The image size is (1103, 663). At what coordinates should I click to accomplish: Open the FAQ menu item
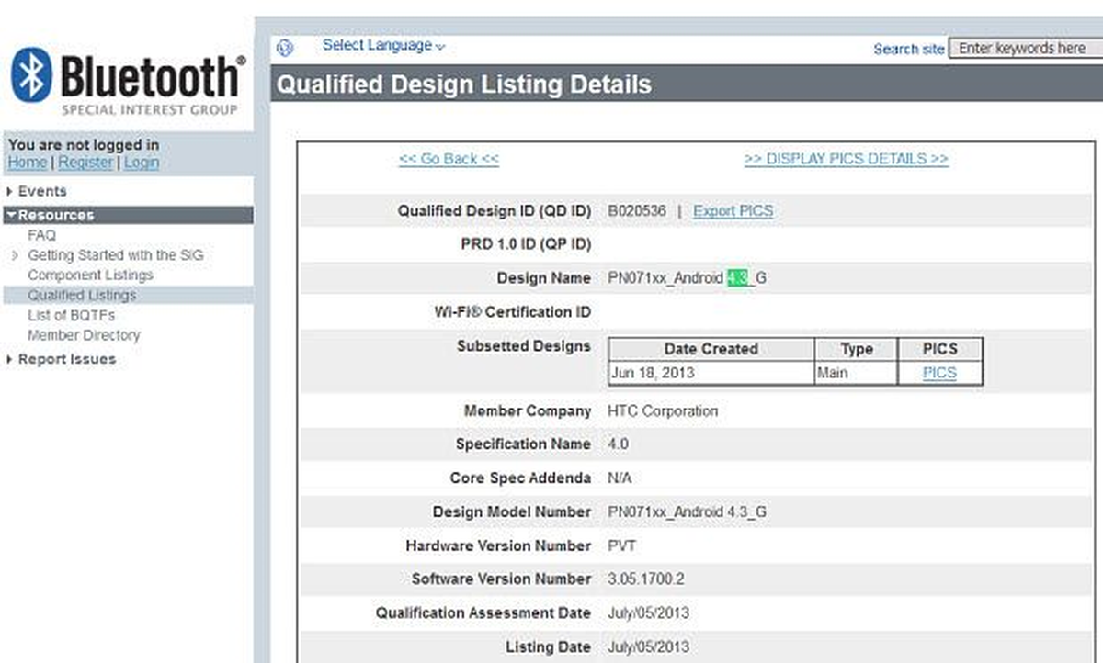click(41, 235)
